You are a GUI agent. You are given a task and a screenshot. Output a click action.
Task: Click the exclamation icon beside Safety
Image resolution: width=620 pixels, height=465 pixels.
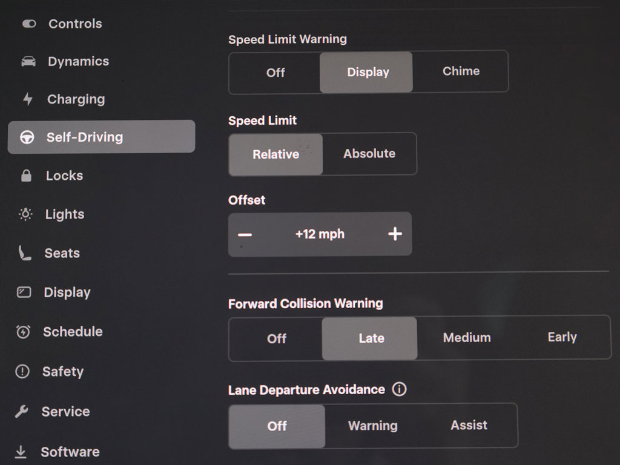(22, 371)
